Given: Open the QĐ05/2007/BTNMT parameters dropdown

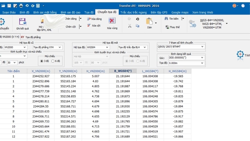Looking at the screenshot, I should coord(181,47).
